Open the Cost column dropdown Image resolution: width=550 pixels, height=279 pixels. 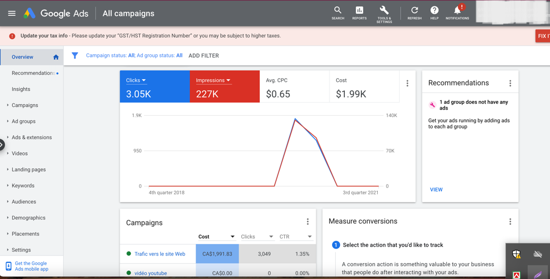click(x=232, y=236)
